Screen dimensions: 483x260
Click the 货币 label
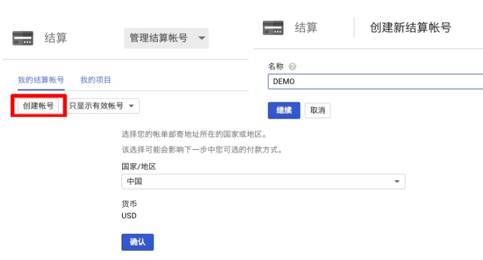[x=129, y=204]
